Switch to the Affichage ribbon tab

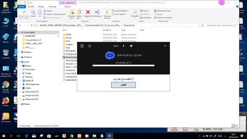pyautogui.click(x=52, y=7)
